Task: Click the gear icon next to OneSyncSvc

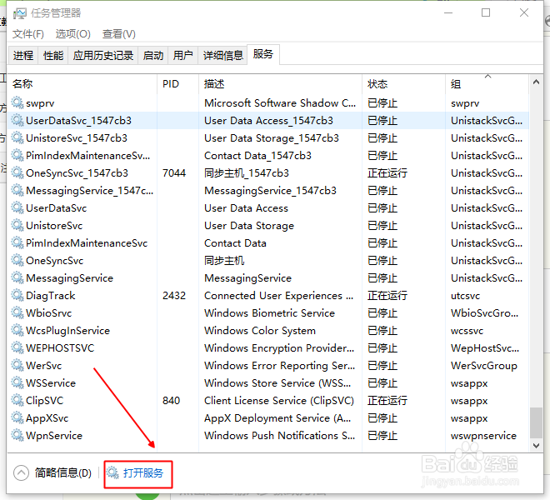Action: 17,260
